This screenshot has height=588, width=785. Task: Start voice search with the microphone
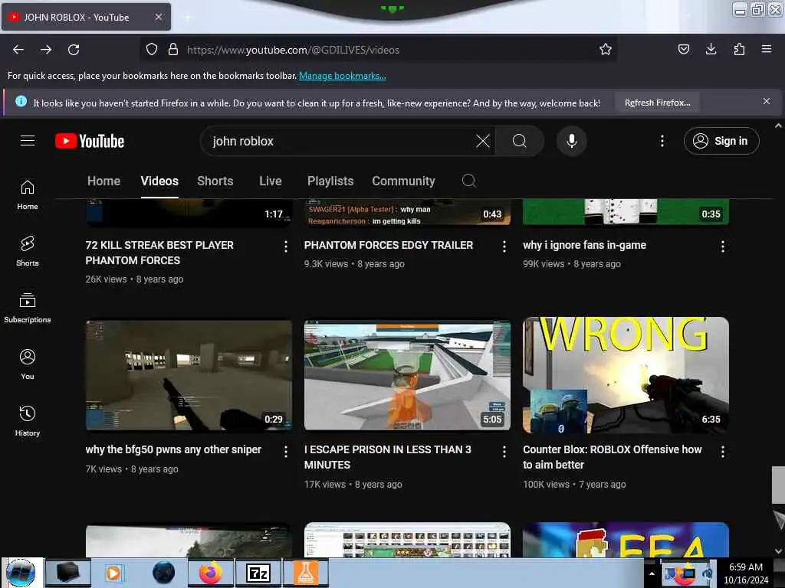coord(572,141)
